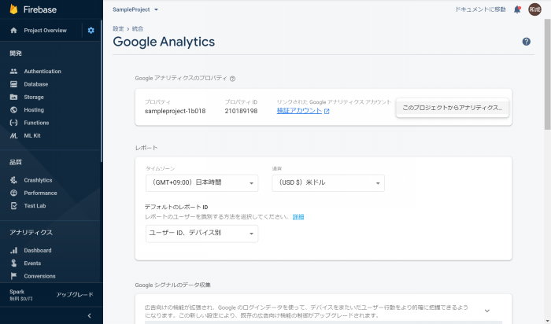Click the Project Overview label
This screenshot has width=551, height=324.
click(46, 31)
